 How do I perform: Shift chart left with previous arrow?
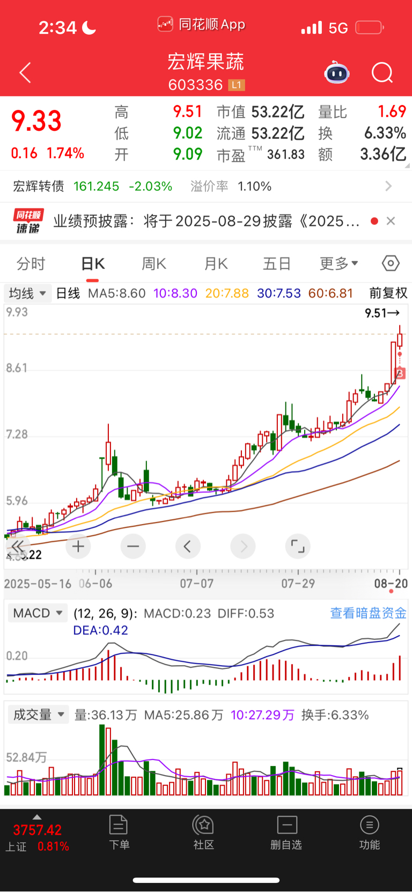(x=188, y=547)
